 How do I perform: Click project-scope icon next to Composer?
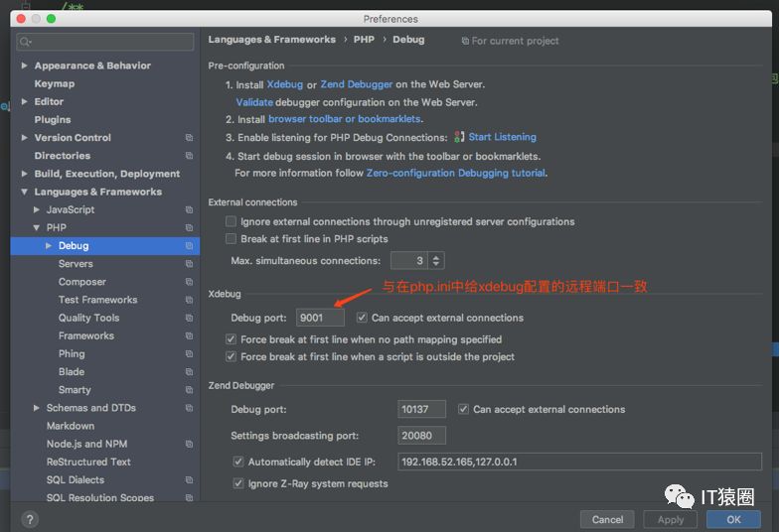pyautogui.click(x=189, y=282)
